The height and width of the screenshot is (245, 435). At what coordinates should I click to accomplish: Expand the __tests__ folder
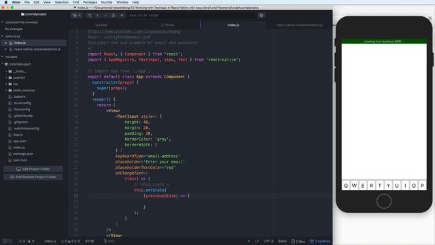(x=6, y=71)
